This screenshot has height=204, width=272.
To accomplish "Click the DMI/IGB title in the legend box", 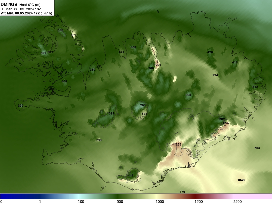I will coord(9,5).
